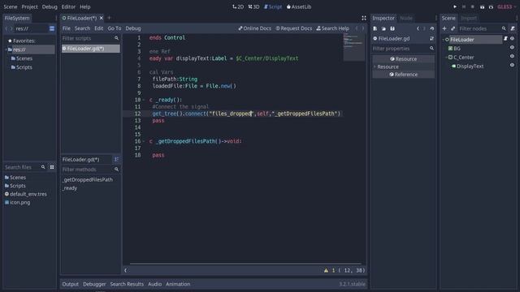Switch to the Import dock tab
This screenshot has height=292, width=520.
[x=469, y=18]
